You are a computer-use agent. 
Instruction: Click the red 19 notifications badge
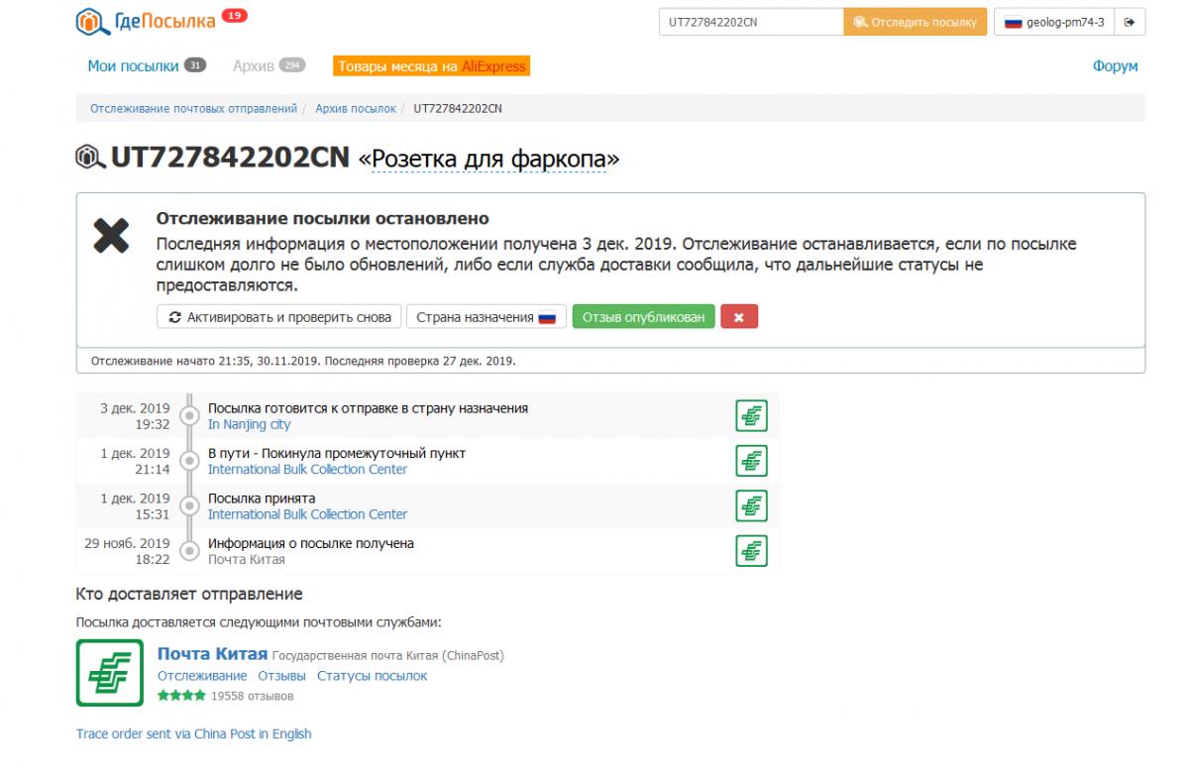[234, 15]
